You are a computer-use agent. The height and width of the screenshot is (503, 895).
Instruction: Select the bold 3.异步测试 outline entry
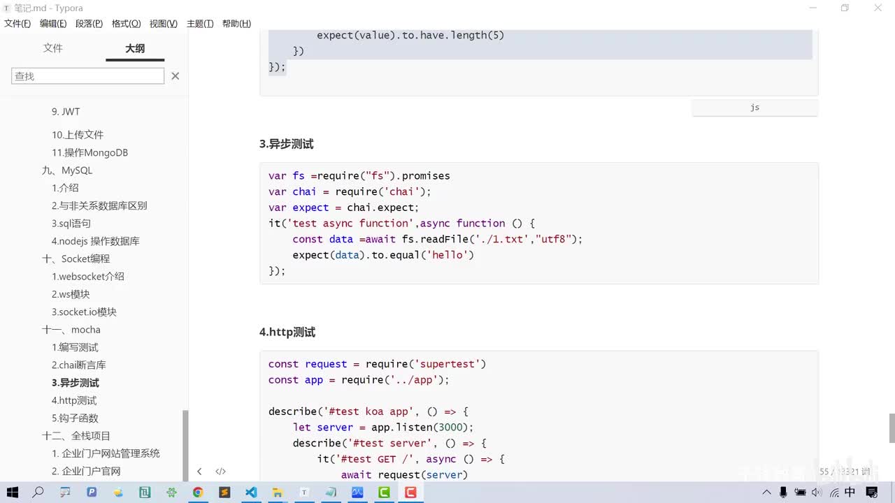76,383
